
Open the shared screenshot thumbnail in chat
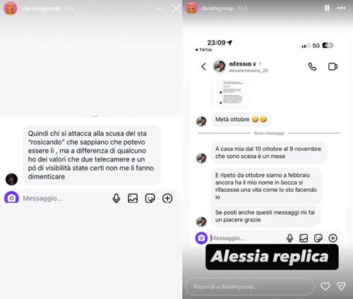click(x=232, y=94)
